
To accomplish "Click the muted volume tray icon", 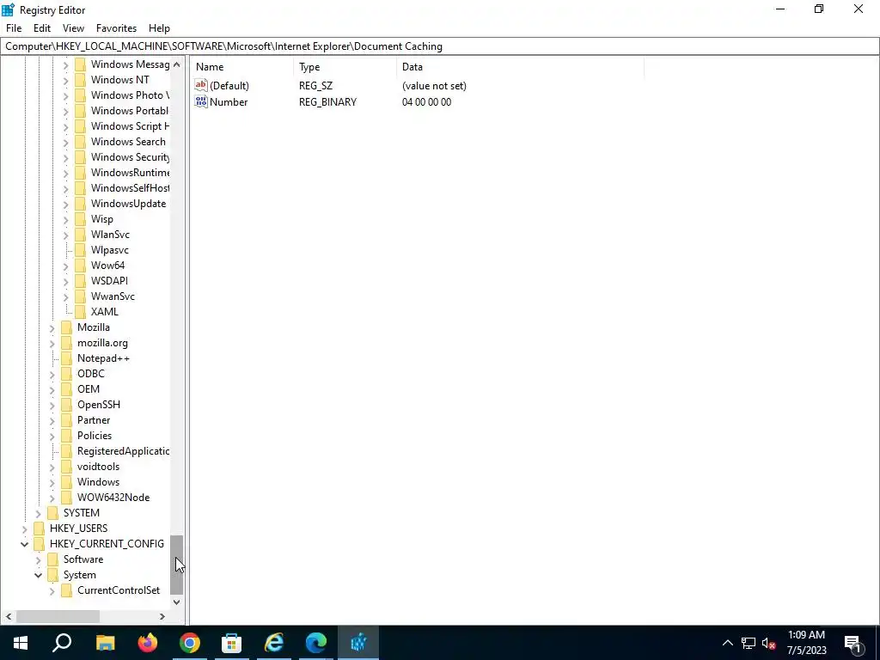I will [769, 643].
